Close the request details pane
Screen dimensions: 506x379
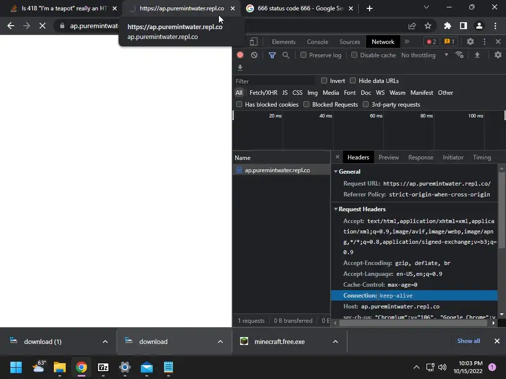click(x=337, y=157)
